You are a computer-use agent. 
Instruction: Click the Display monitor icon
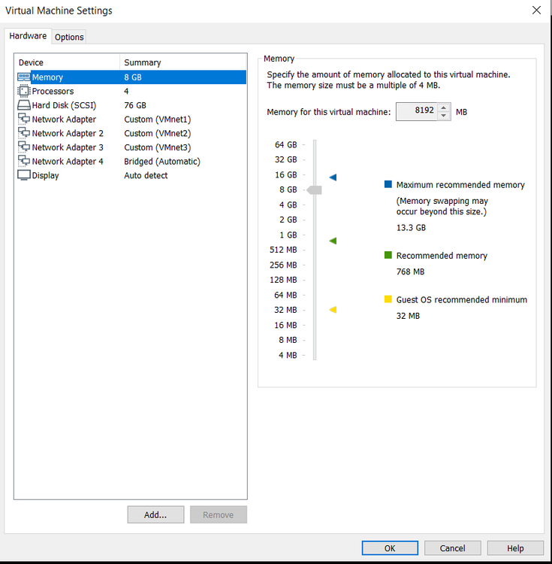[24, 175]
